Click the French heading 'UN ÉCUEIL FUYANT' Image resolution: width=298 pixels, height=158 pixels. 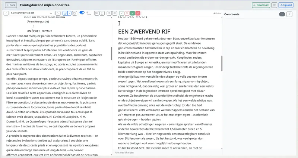[39, 31]
